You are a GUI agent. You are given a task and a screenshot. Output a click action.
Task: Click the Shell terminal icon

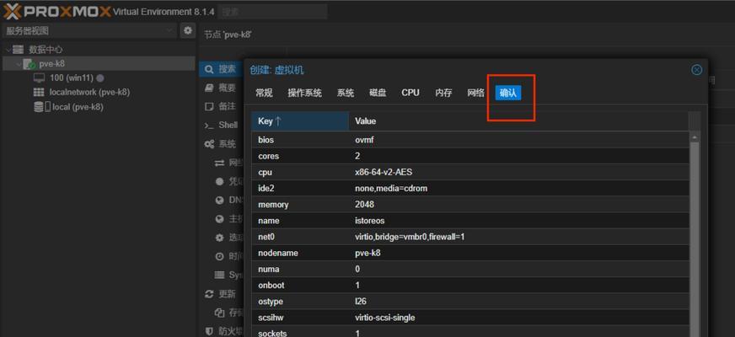(x=209, y=126)
